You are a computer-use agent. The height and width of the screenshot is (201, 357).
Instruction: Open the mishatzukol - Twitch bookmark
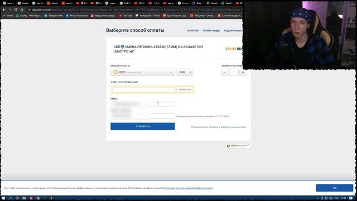pyautogui.click(x=147, y=16)
